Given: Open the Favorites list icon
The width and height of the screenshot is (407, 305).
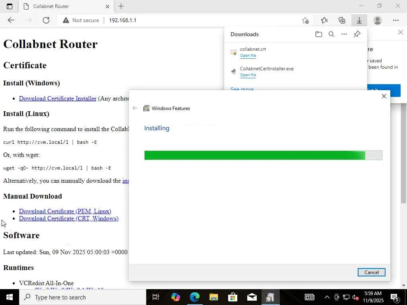Looking at the screenshot, I should pos(324,20).
